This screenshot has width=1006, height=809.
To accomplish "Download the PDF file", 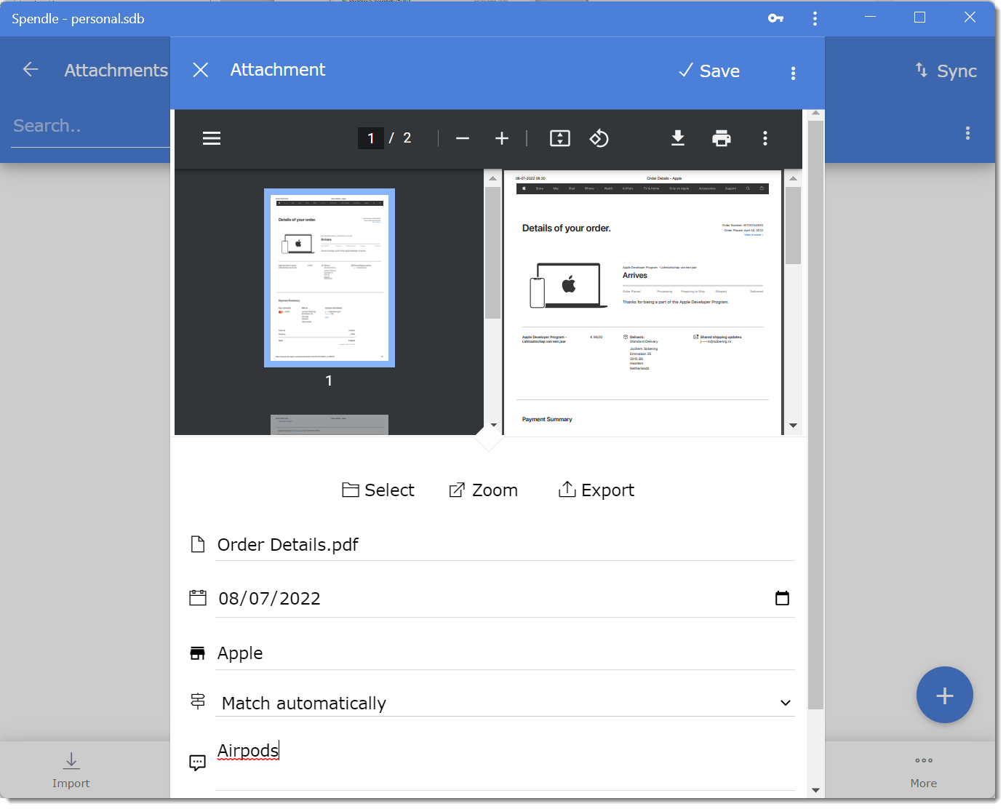I will coord(678,138).
